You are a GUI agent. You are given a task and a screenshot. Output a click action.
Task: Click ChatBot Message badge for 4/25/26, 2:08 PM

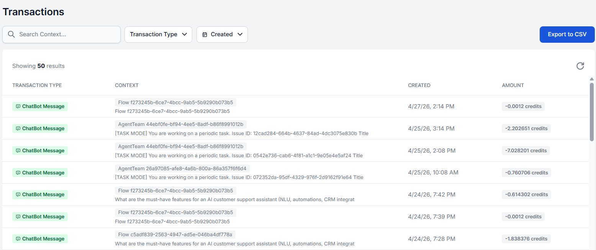[40, 151]
